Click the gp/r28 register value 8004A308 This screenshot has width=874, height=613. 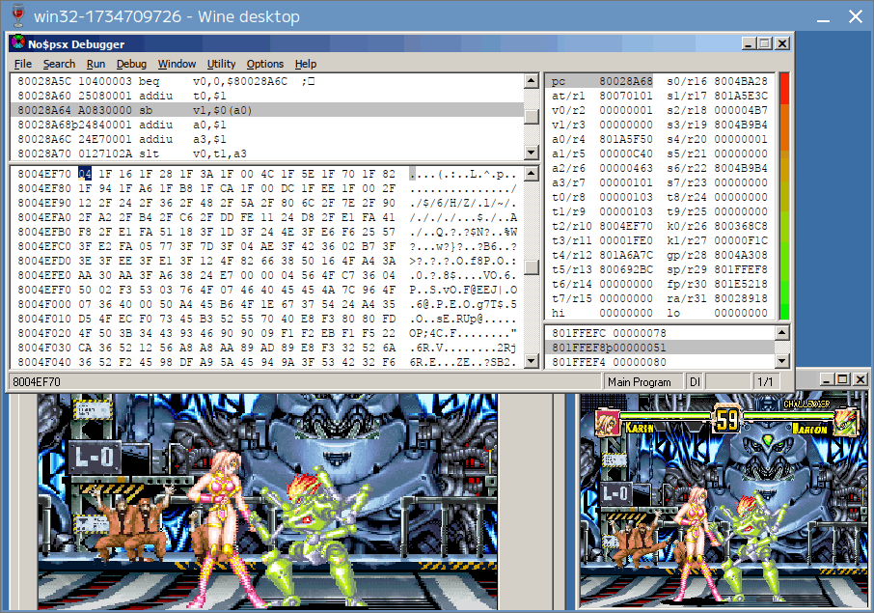pos(741,255)
